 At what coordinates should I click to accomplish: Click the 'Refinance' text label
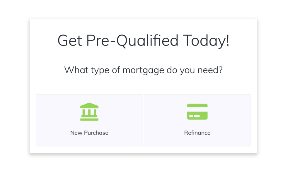point(197,133)
